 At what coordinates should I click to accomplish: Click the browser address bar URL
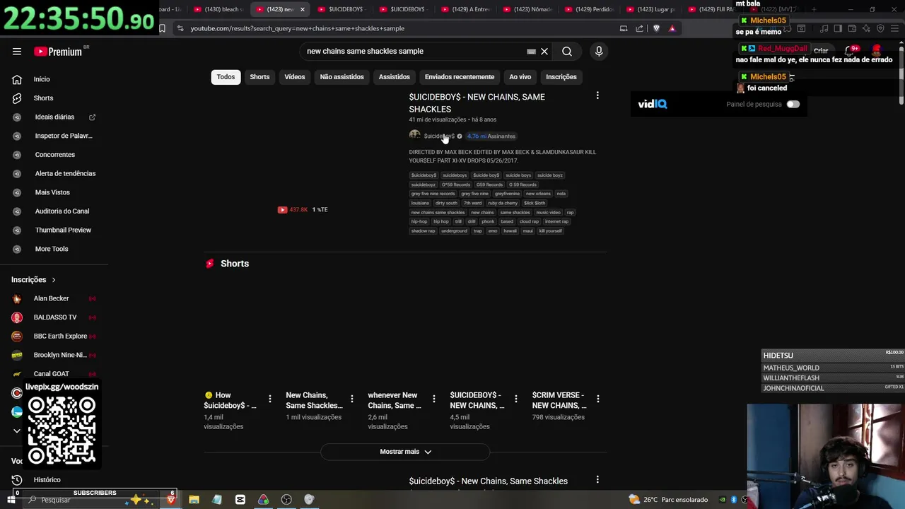(x=297, y=28)
